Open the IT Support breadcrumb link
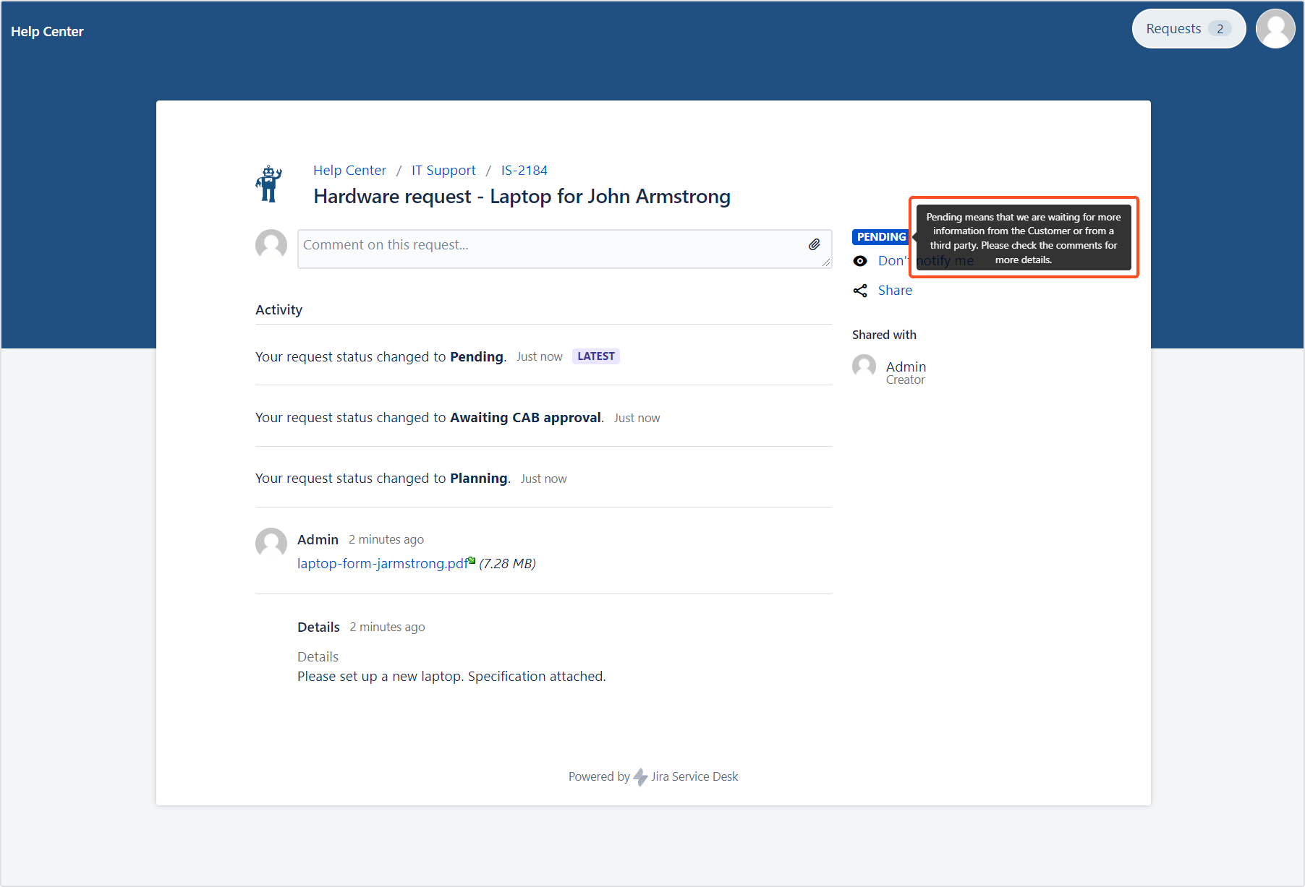Image resolution: width=1305 pixels, height=887 pixels. [443, 170]
